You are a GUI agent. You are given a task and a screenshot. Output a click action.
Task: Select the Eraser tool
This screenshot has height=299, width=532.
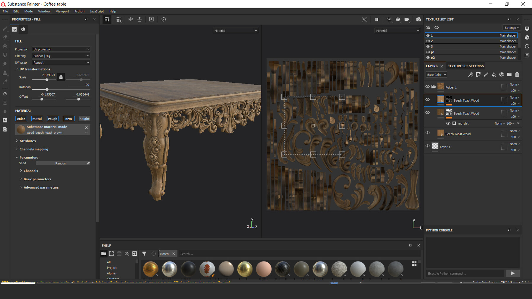[5, 37]
